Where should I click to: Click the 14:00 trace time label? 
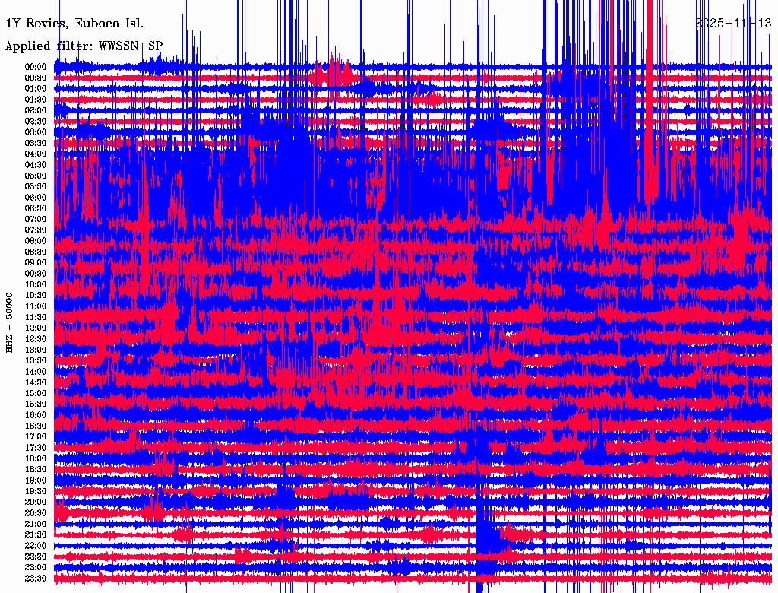coord(36,372)
